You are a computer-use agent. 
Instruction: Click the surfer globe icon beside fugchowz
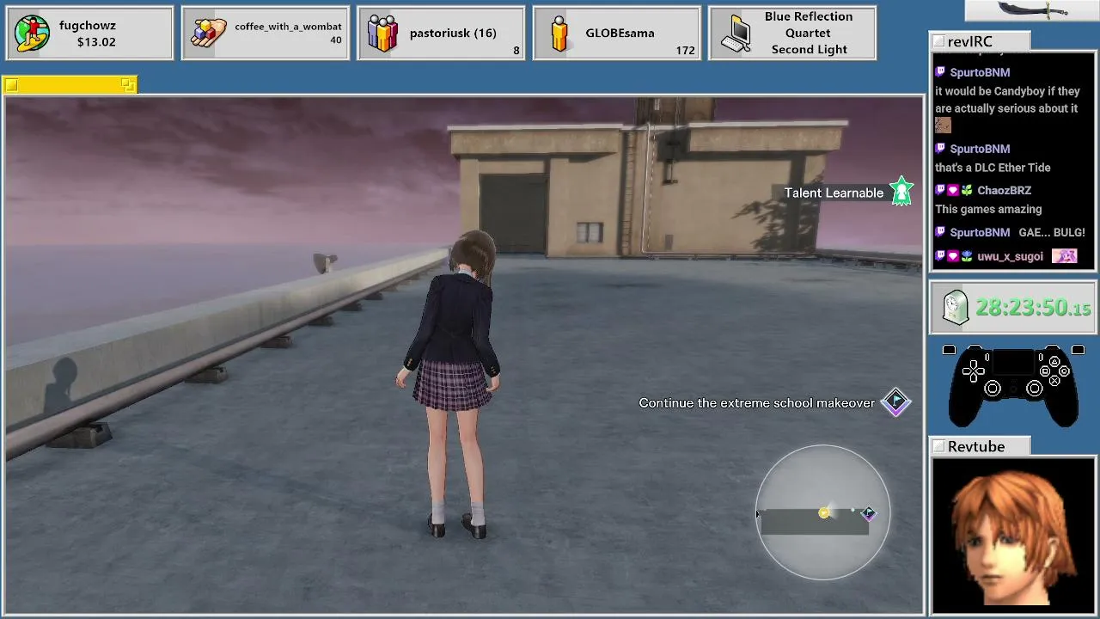[33, 34]
